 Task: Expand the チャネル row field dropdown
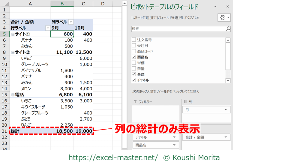point(174,137)
